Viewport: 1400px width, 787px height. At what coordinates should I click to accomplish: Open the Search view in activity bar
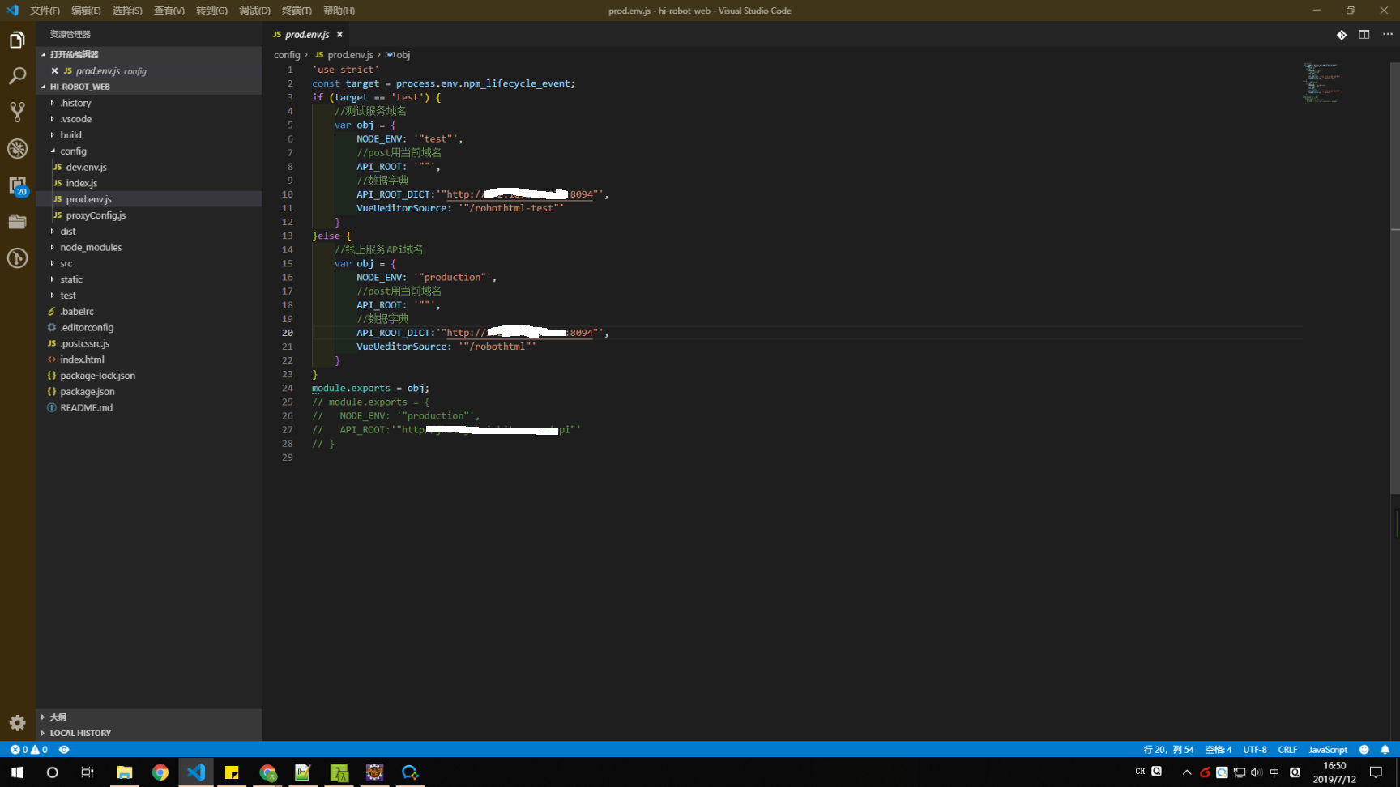point(17,76)
